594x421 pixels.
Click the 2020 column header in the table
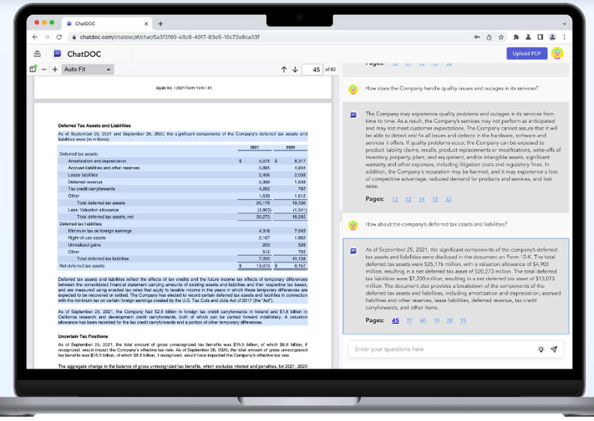pyautogui.click(x=290, y=147)
